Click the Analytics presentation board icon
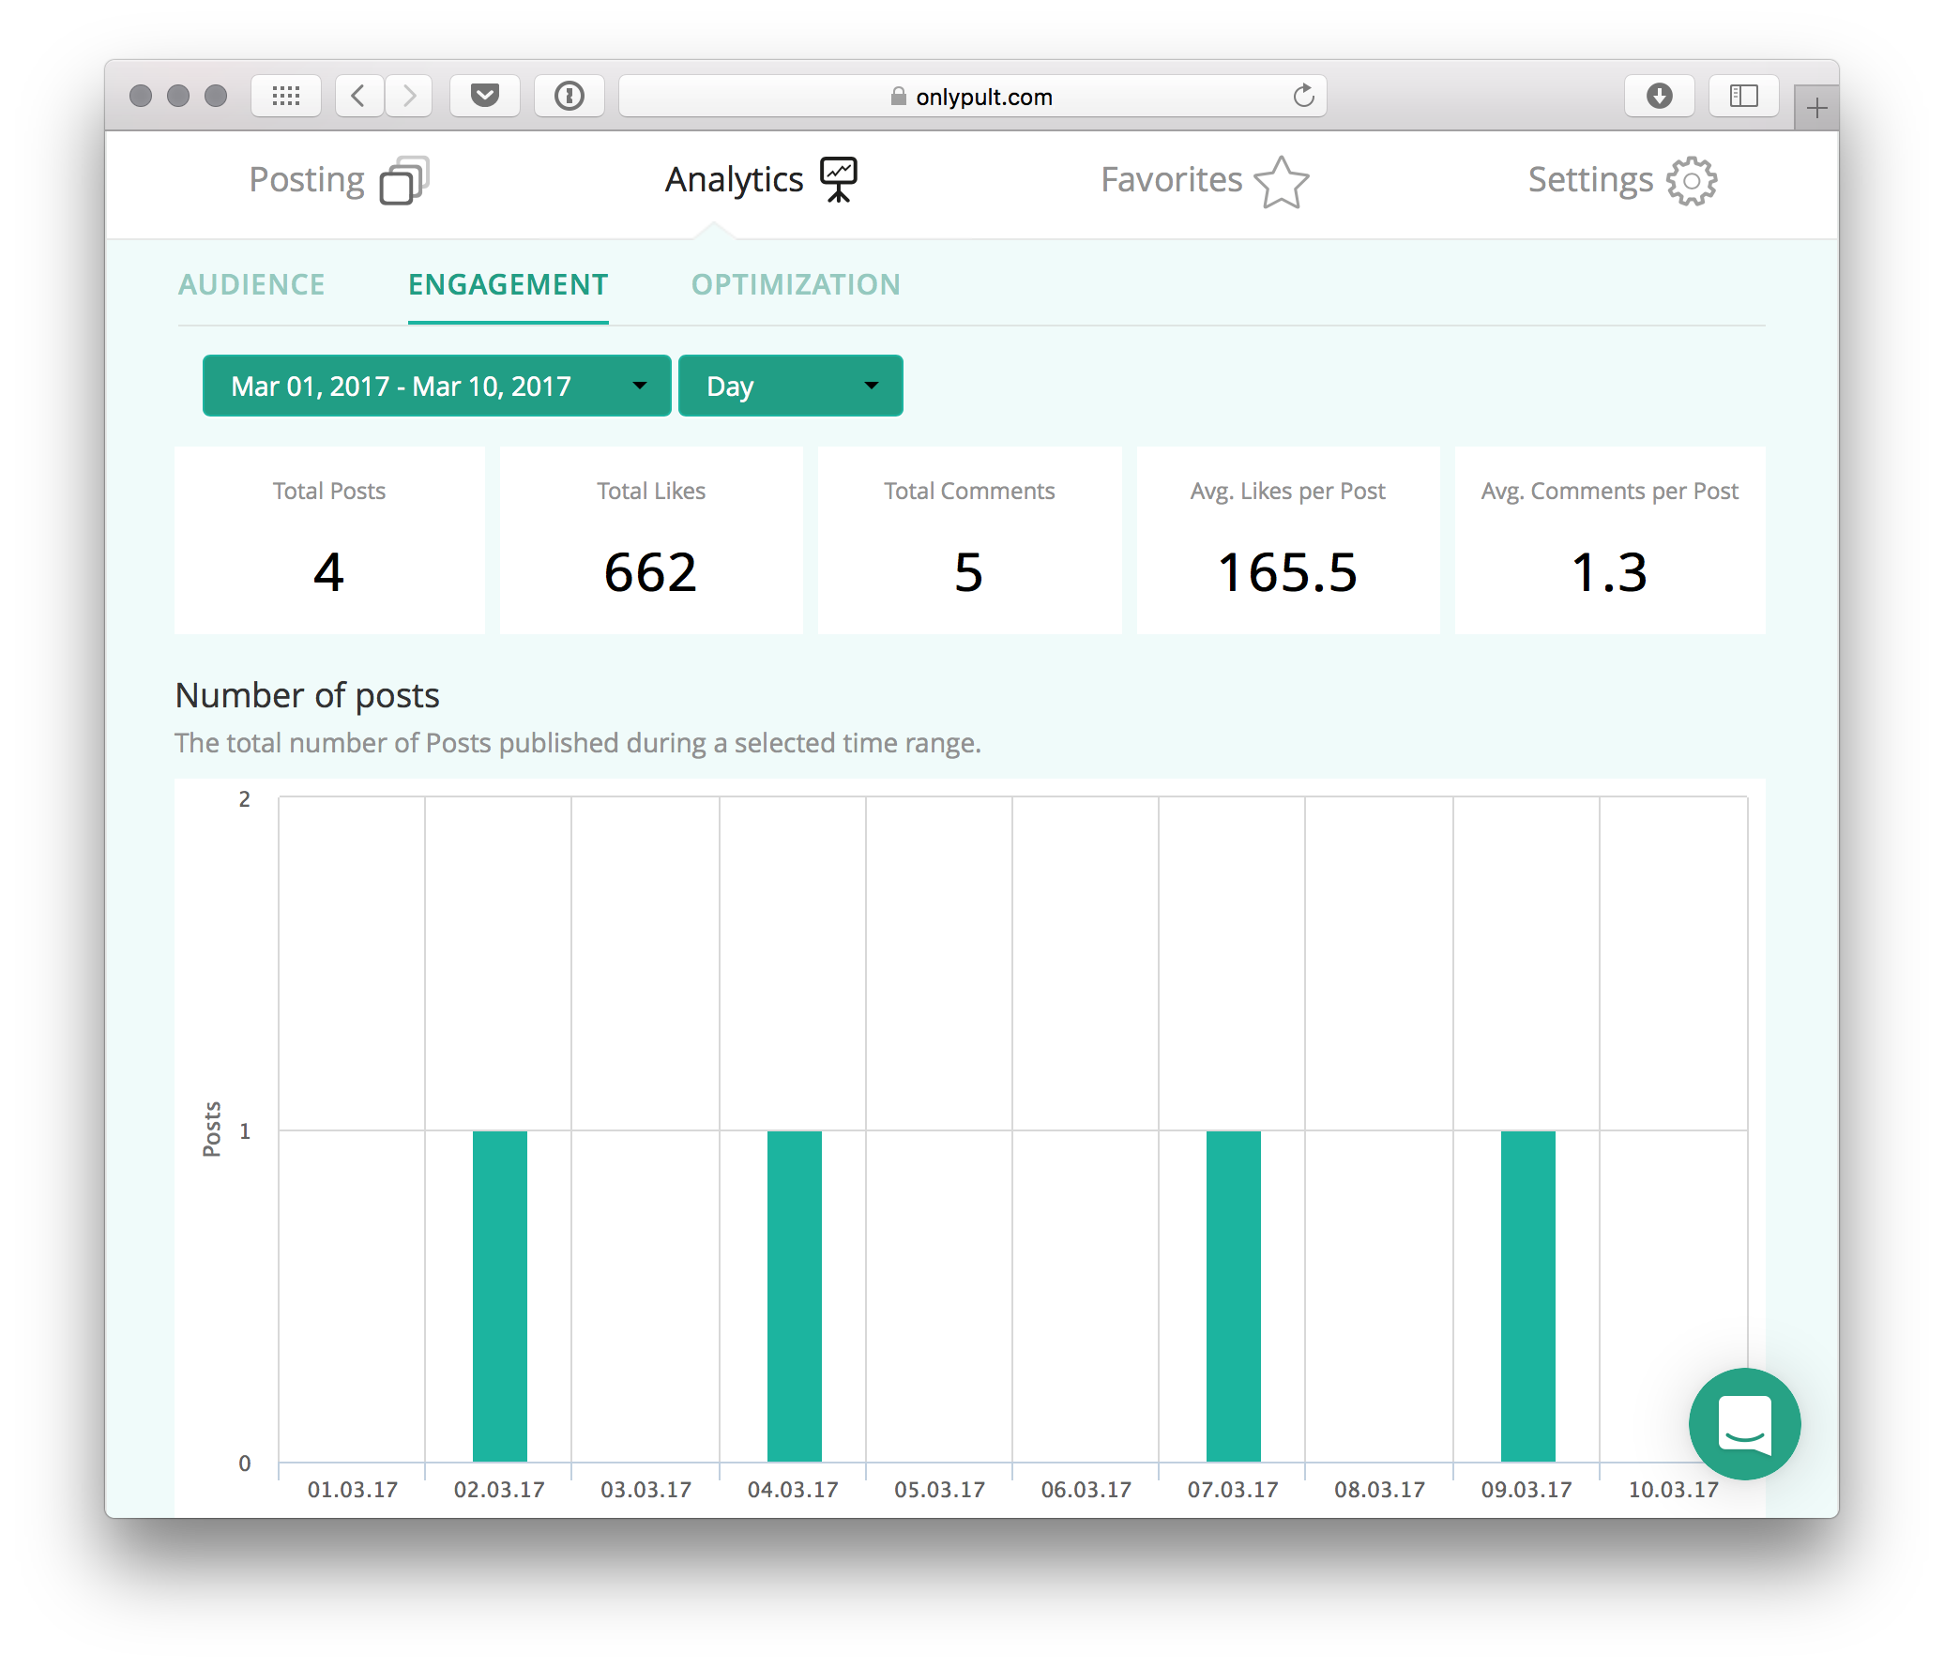Viewport: 1944px width, 1668px height. 838,179
